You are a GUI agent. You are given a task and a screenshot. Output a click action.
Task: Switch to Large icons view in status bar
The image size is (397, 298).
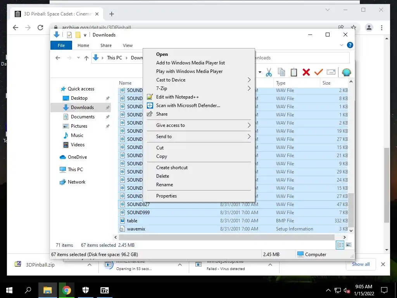coord(349,245)
